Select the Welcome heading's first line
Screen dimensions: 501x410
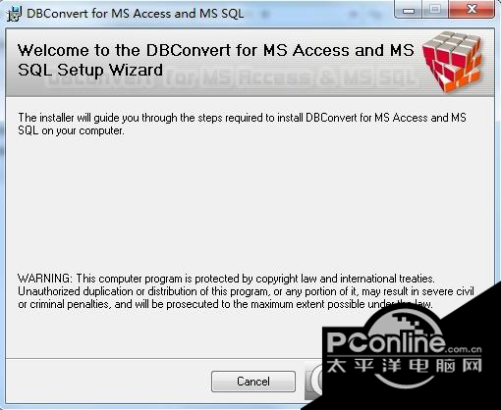click(x=216, y=50)
